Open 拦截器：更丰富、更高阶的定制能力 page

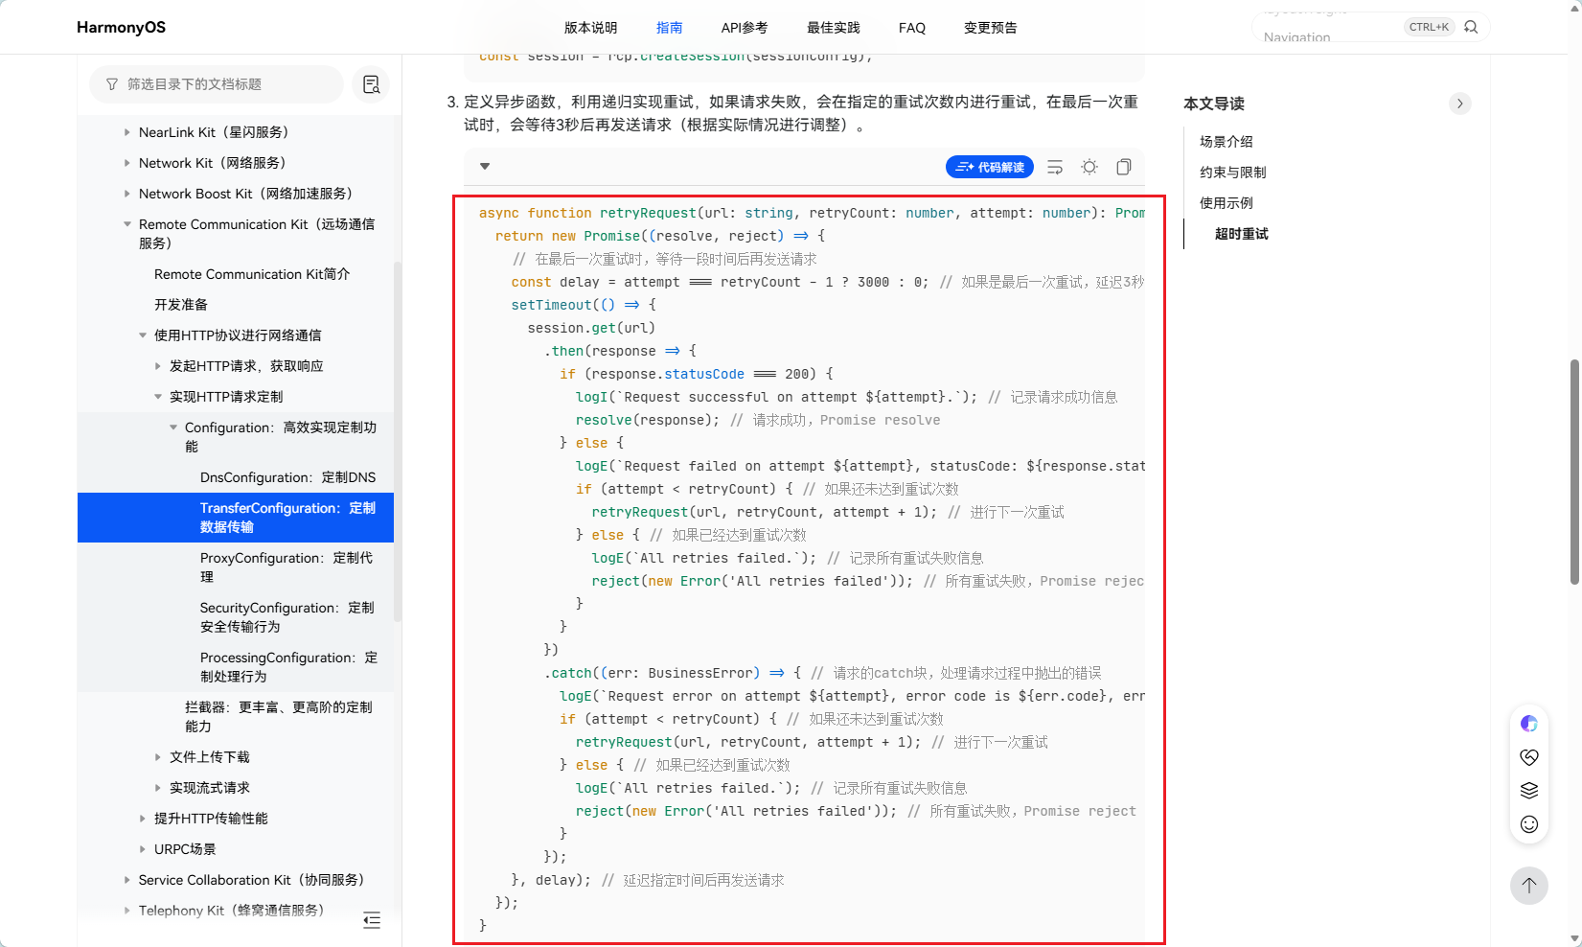click(x=279, y=717)
